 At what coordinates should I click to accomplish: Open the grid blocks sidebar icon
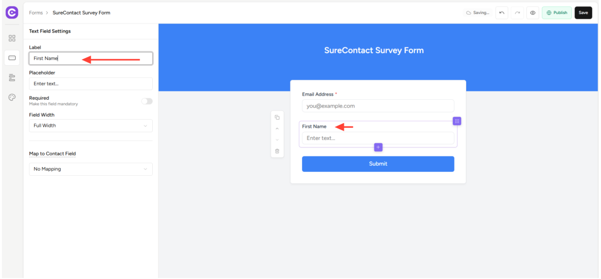click(x=12, y=38)
